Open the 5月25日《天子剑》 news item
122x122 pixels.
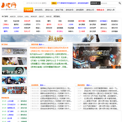[x=101, y=96]
